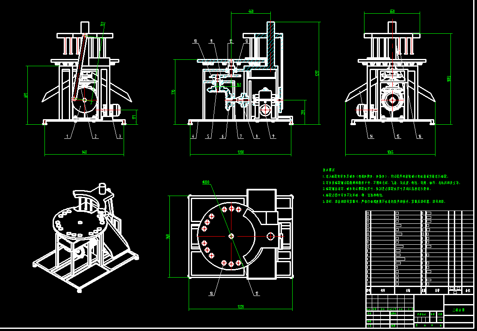Select the 1083 height dimension text
The width and height of the screenshot is (477, 331).
(449, 78)
